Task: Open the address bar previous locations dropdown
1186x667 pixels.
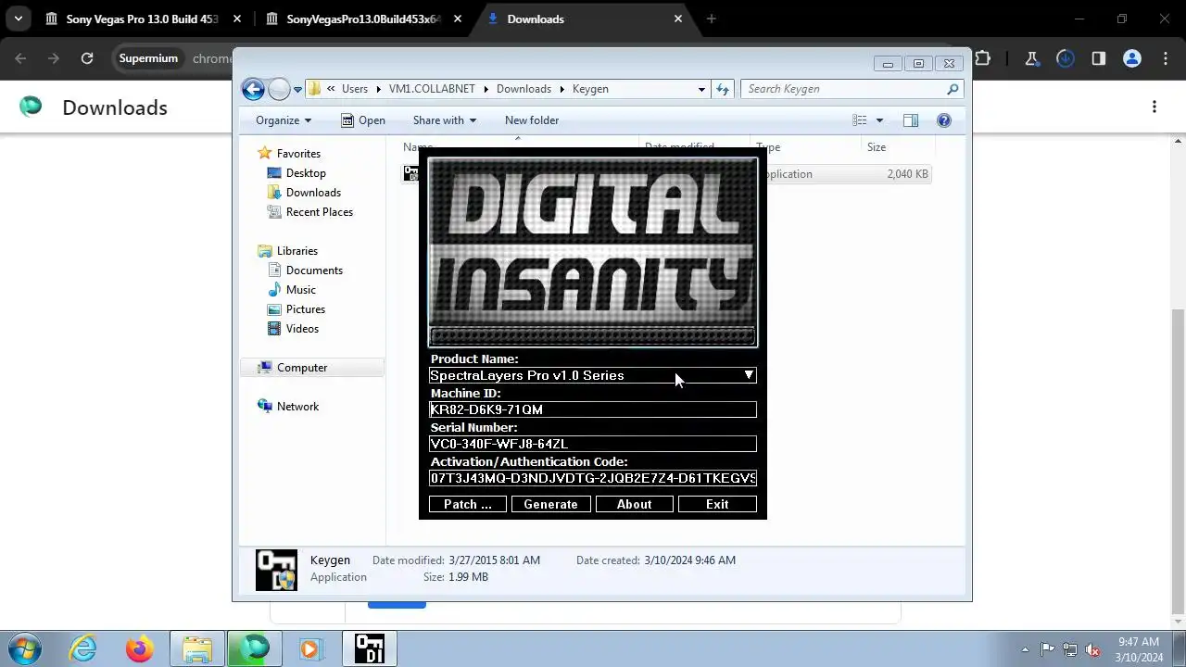Action: (701, 89)
